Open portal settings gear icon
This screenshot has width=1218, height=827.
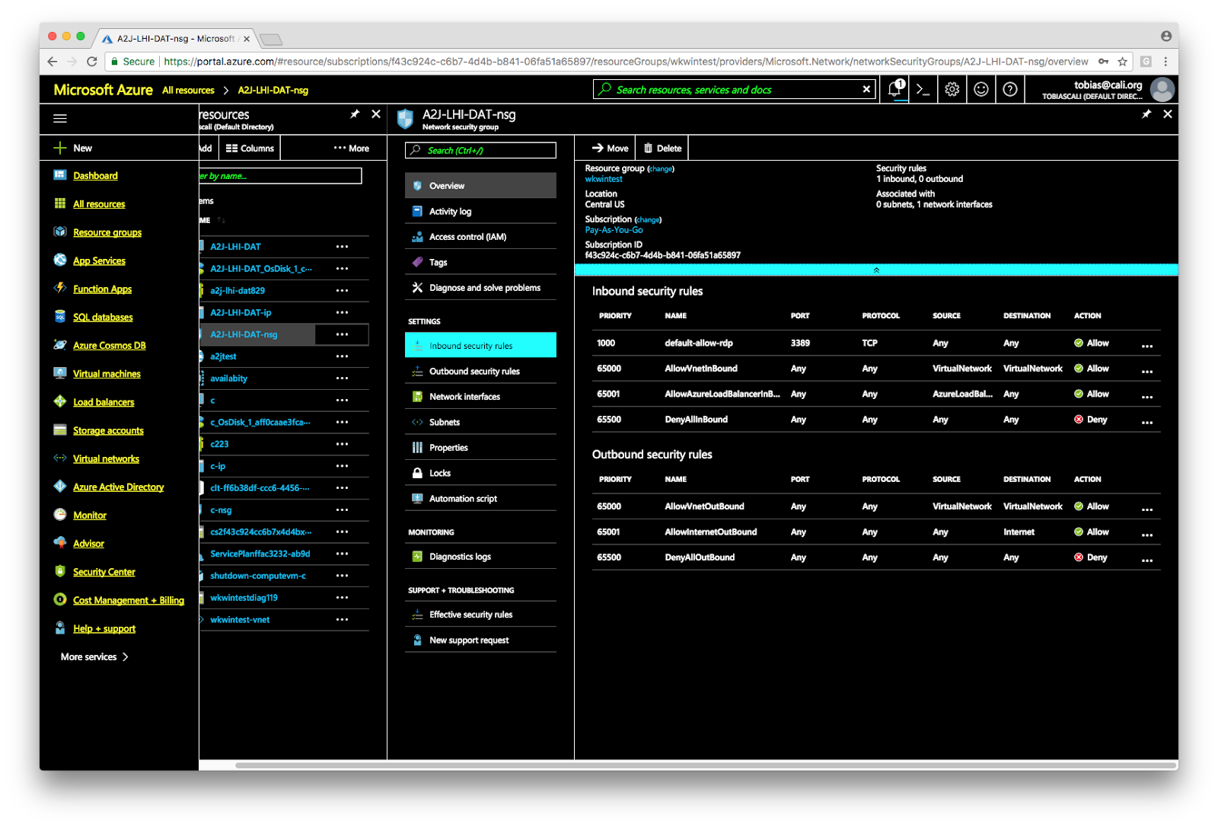952,89
